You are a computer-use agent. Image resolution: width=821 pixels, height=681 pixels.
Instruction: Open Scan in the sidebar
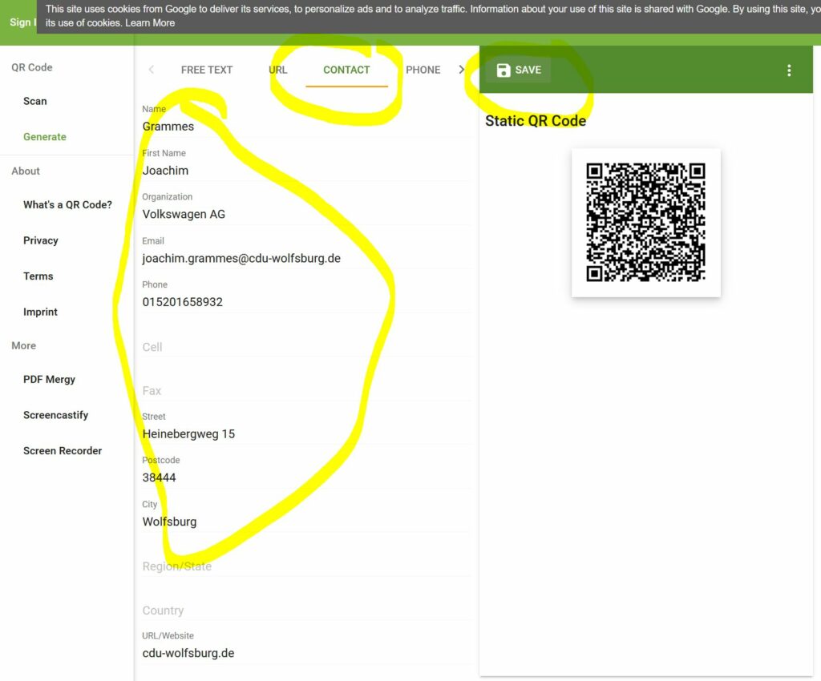(x=35, y=101)
